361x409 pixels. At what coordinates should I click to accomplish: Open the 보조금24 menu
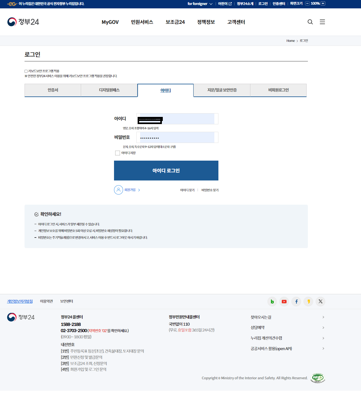pos(175,22)
